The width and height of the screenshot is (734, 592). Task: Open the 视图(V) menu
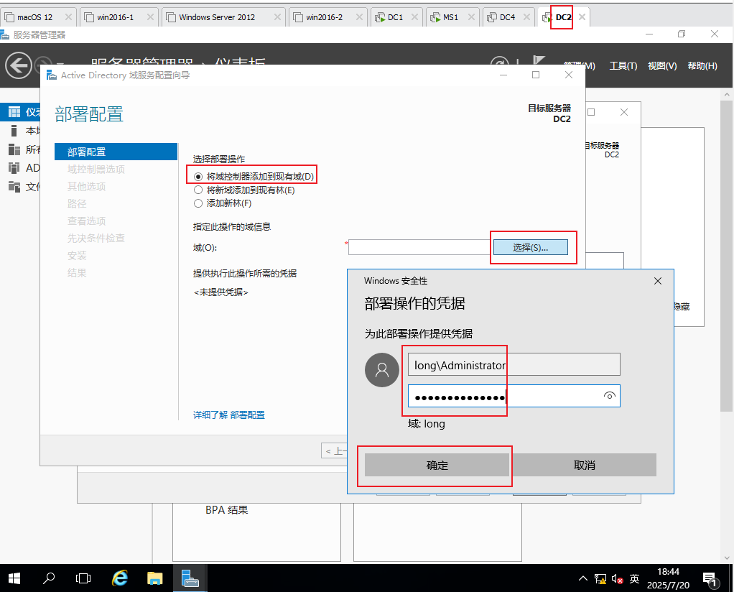click(662, 66)
